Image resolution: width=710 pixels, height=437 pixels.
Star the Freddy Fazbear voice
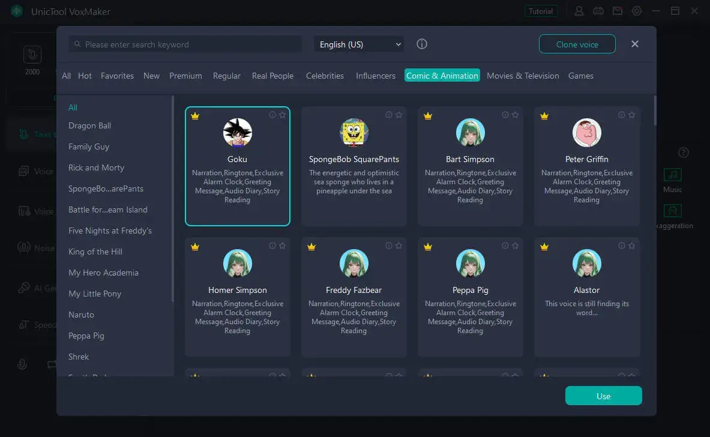point(399,246)
